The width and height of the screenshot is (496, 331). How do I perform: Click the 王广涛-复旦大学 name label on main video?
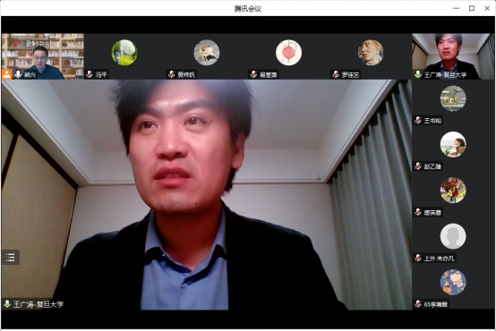[38, 304]
